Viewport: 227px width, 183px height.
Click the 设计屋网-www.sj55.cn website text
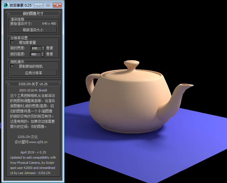[x=31, y=142]
